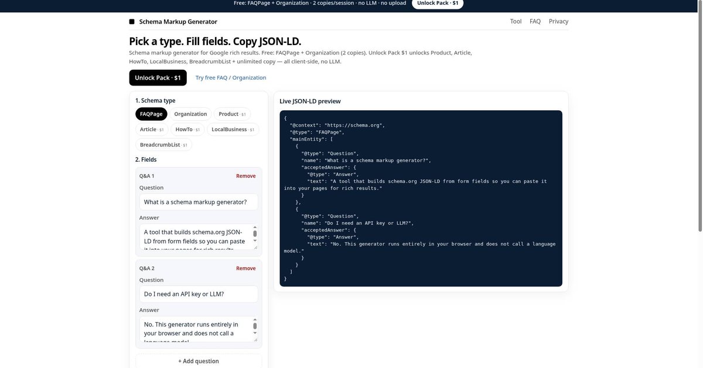Click the "mainEntity" line in JSON preview
The width and height of the screenshot is (703, 368).
(x=311, y=139)
